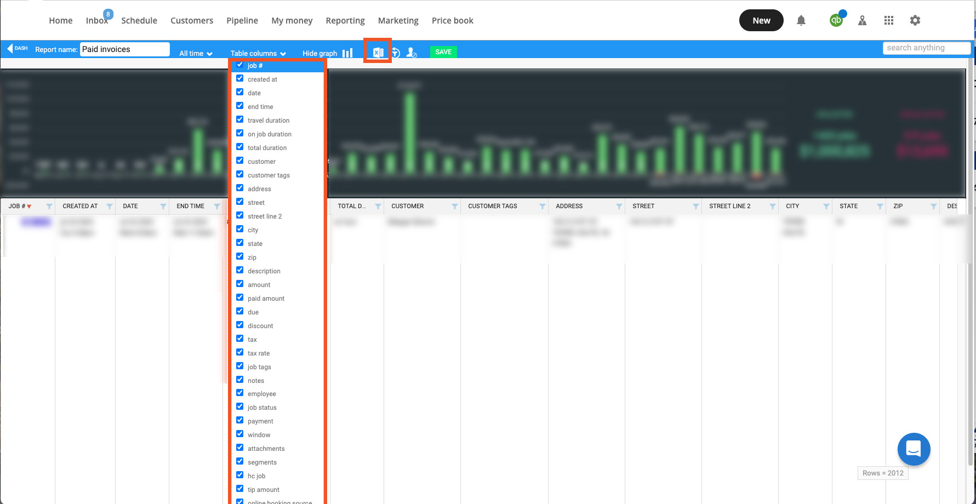Click the user permissions icon in report bar

(412, 53)
